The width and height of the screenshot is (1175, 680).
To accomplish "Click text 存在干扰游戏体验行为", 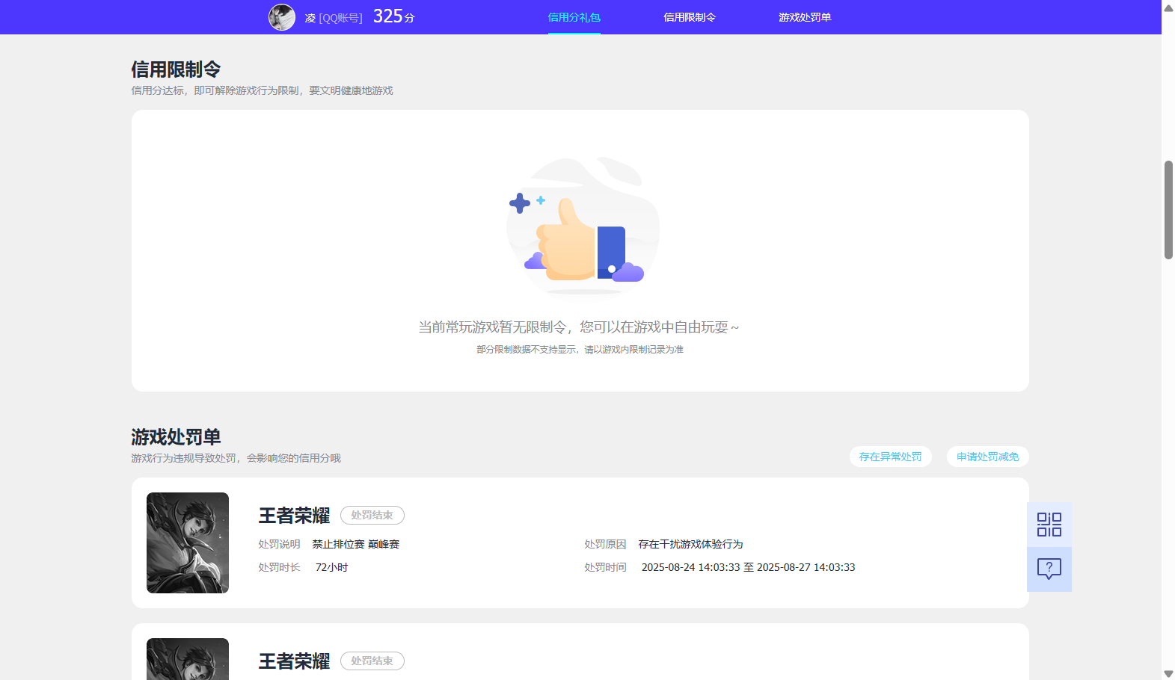I will pyautogui.click(x=690, y=544).
